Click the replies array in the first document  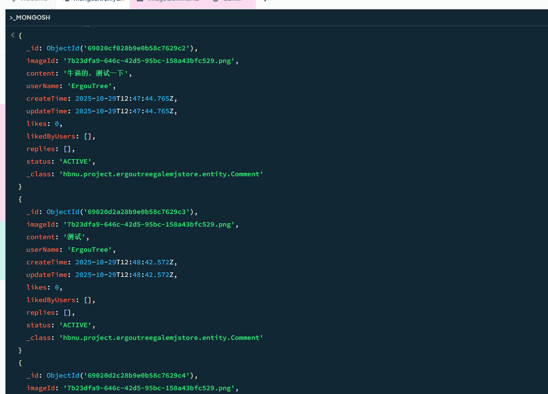pyautogui.click(x=69, y=149)
